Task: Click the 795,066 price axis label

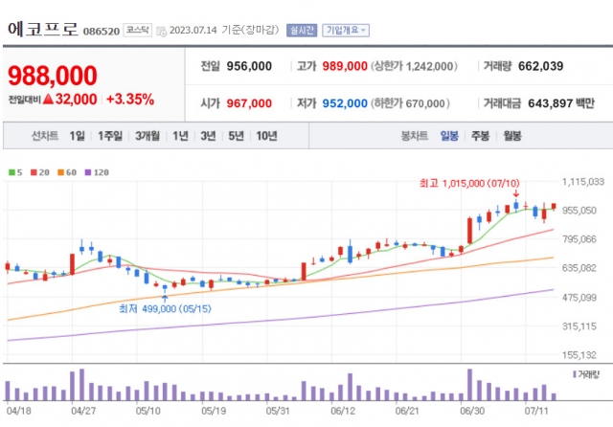Action: (579, 238)
